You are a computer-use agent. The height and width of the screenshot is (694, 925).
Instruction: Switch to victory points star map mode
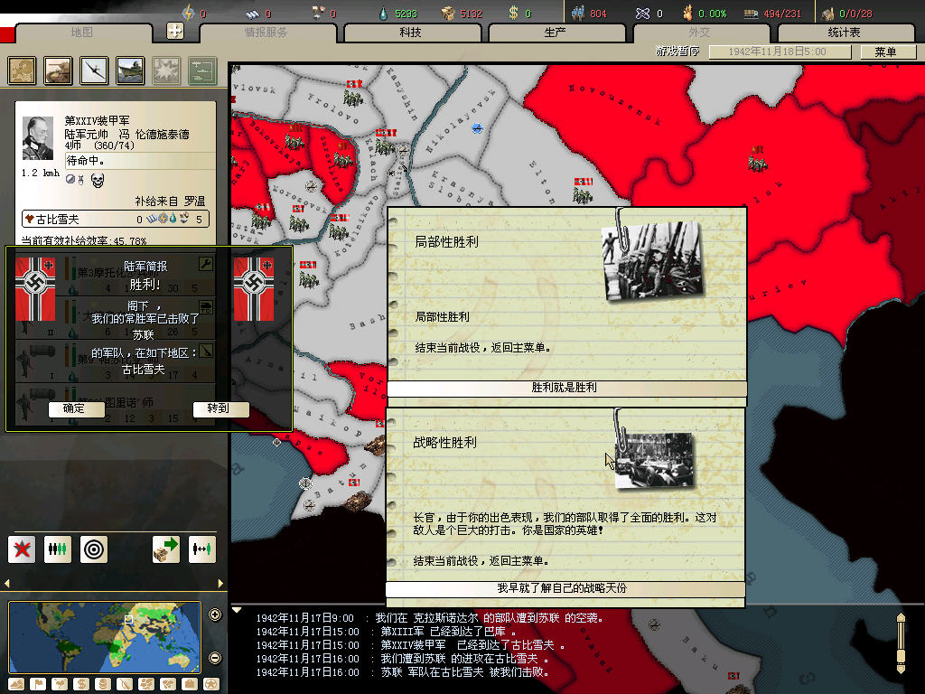[x=210, y=684]
